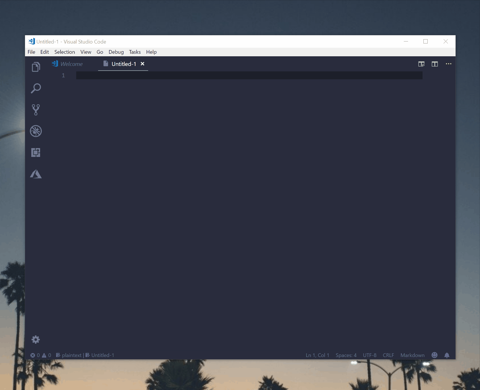Close the Untitled-1 tab
The width and height of the screenshot is (480, 390).
point(142,64)
